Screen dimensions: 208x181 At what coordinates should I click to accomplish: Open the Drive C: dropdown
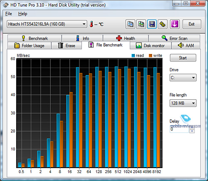pos(183,78)
